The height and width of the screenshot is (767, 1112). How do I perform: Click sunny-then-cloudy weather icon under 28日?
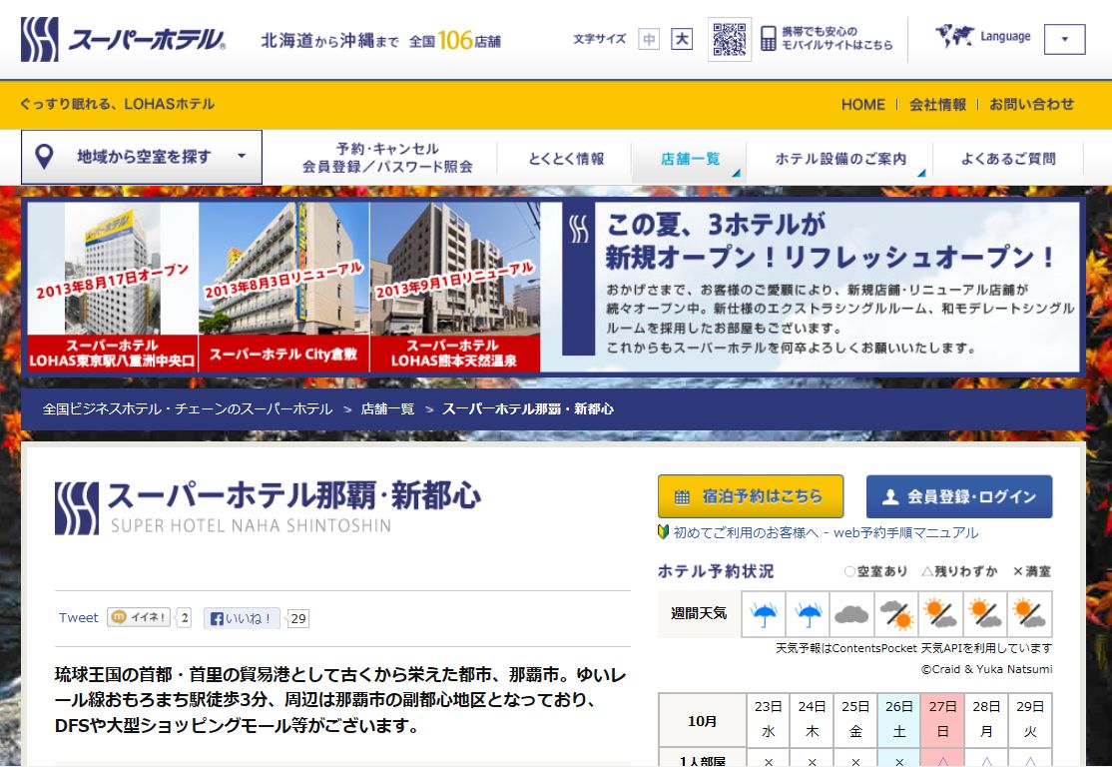[985, 614]
